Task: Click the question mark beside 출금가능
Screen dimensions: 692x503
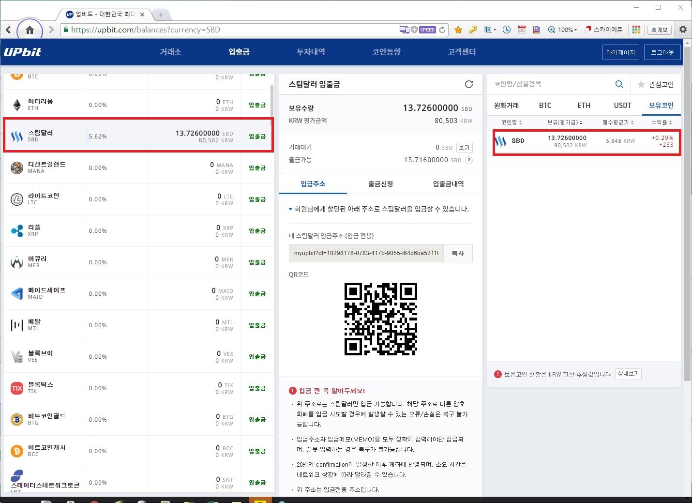Action: (x=468, y=160)
